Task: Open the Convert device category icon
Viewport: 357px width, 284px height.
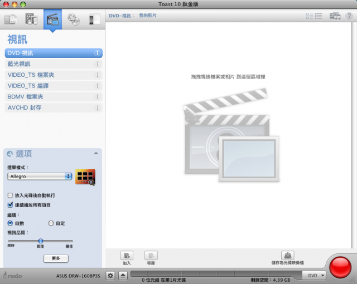Action: point(94,19)
